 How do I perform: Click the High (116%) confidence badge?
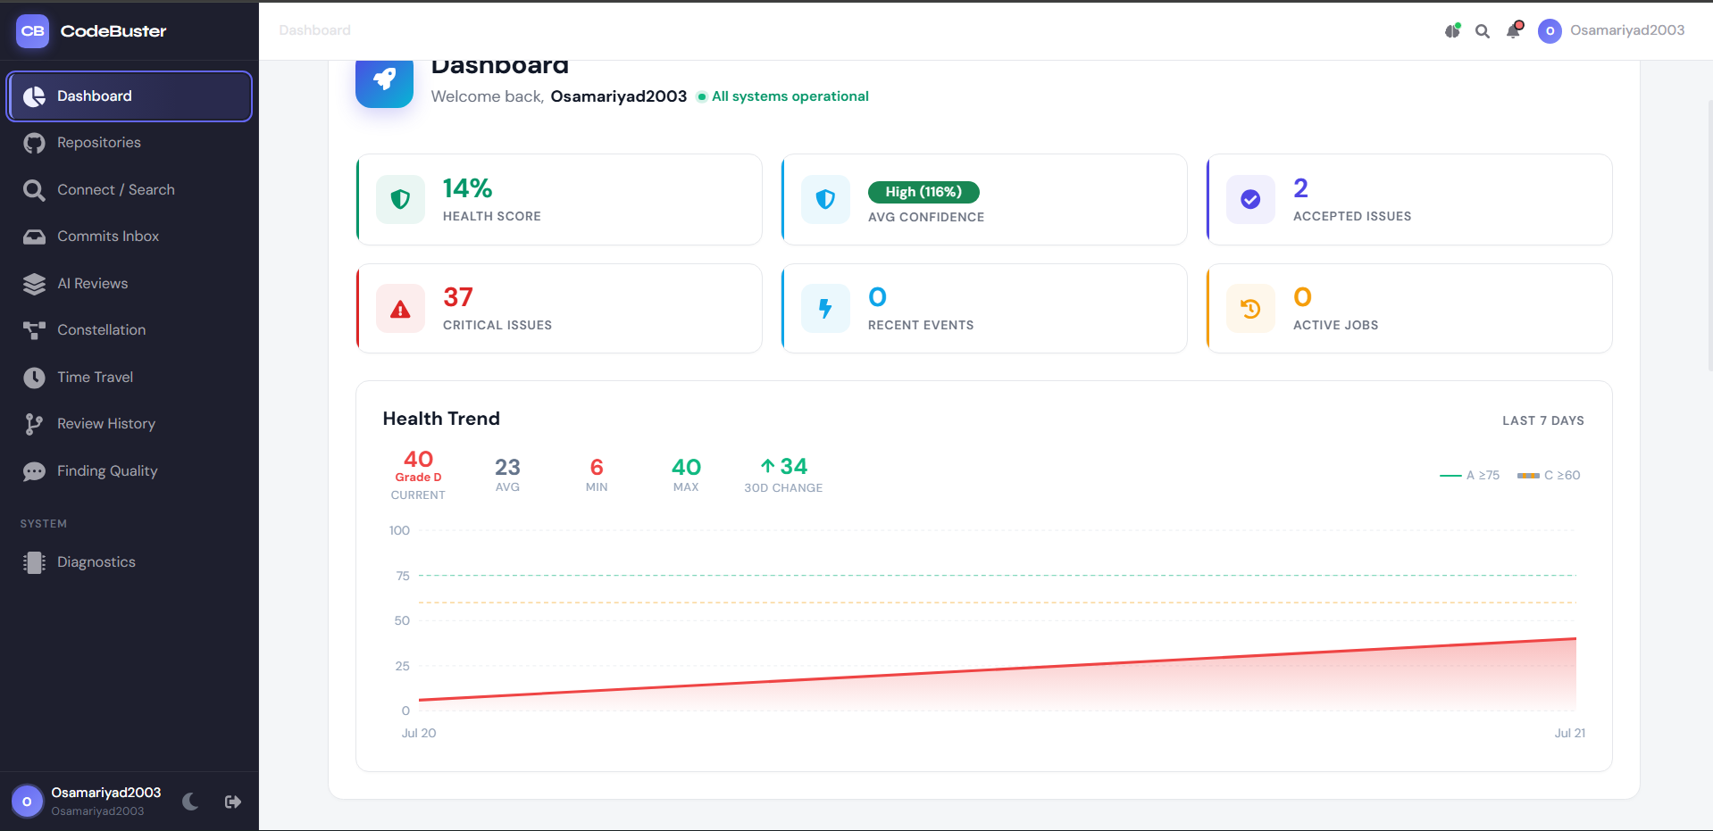coord(923,192)
